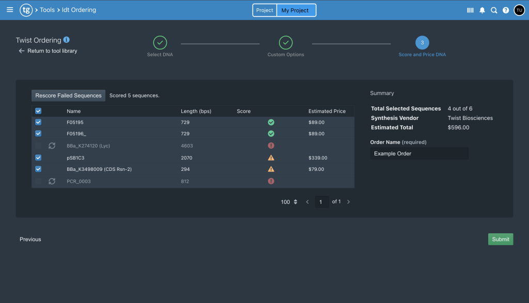Open the My Project selector

pyautogui.click(x=295, y=10)
